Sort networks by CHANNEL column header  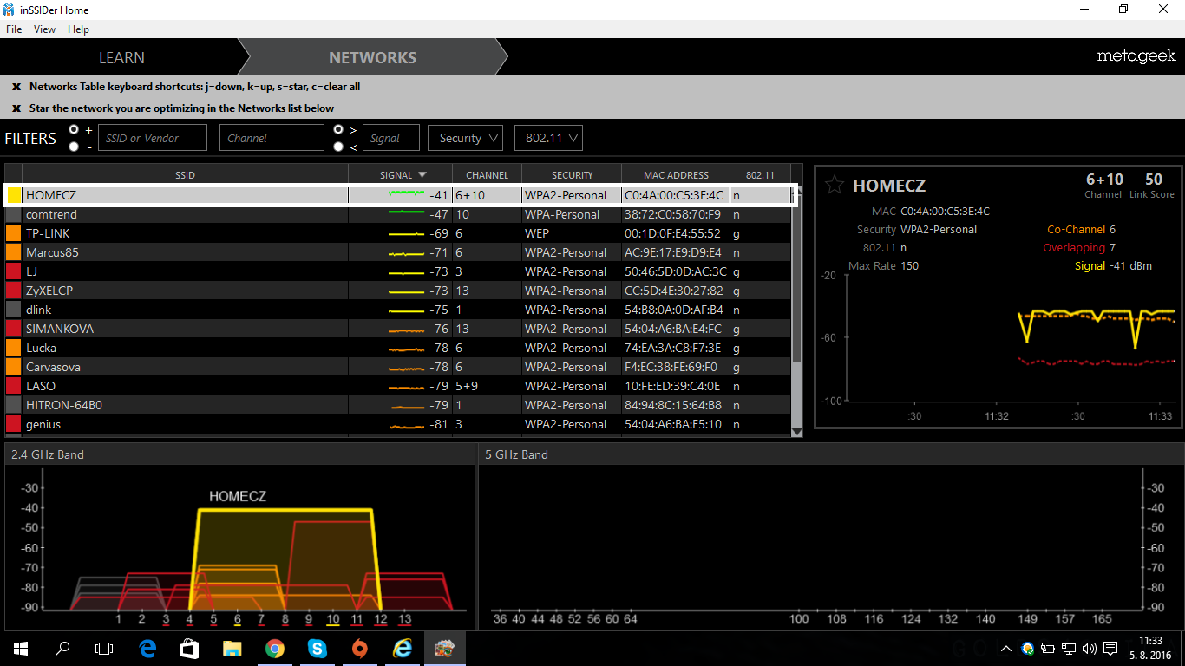487,175
